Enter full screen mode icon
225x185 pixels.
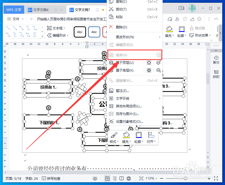click(216, 178)
